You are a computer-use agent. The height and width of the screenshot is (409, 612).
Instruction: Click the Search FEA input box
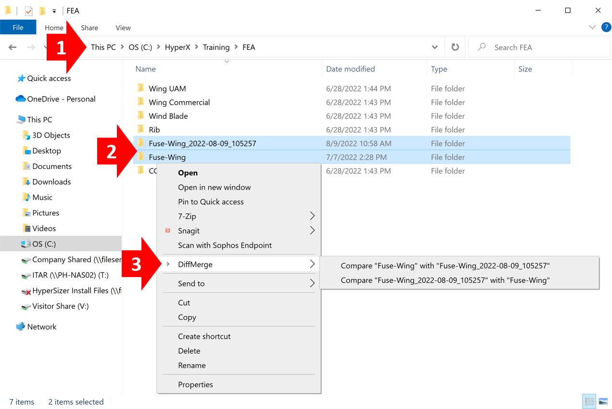coord(539,47)
